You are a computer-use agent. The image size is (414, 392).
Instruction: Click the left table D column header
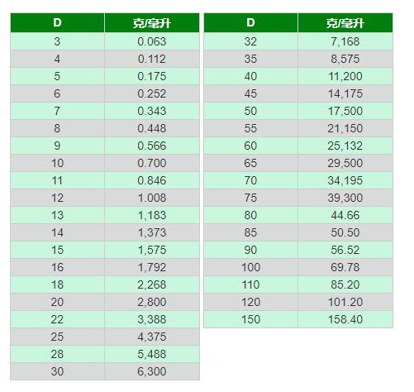click(x=57, y=23)
